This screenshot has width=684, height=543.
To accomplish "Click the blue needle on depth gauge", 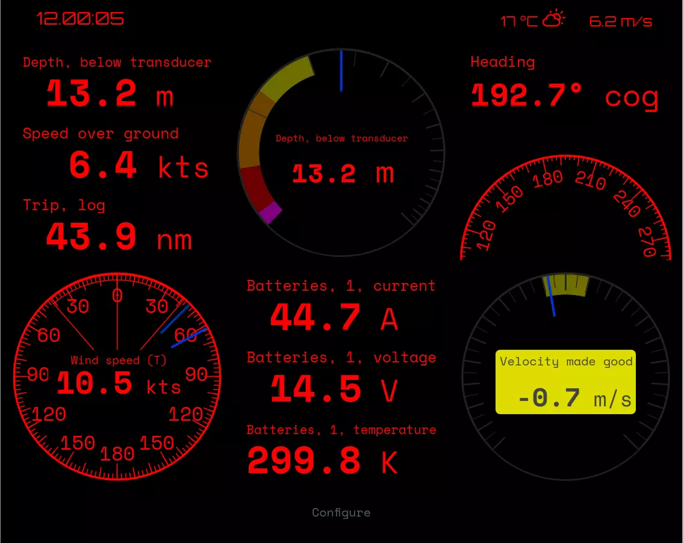I will click(x=341, y=71).
